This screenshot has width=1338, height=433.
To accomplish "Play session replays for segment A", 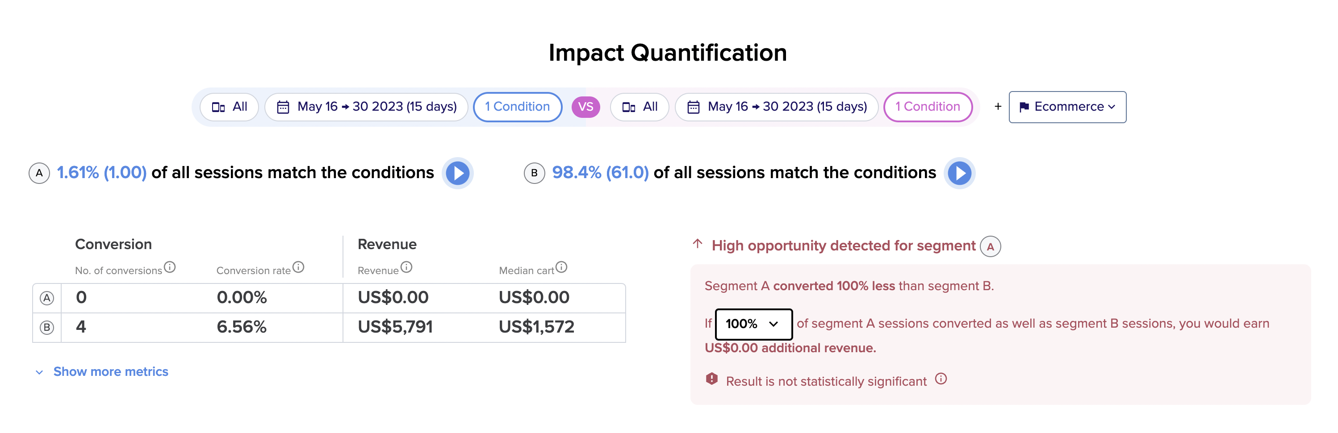I will coord(458,173).
